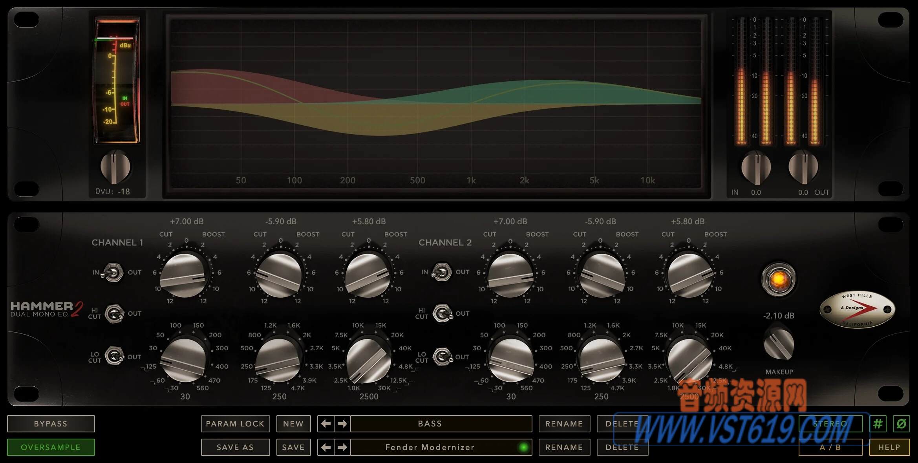Open HELP

tap(891, 447)
